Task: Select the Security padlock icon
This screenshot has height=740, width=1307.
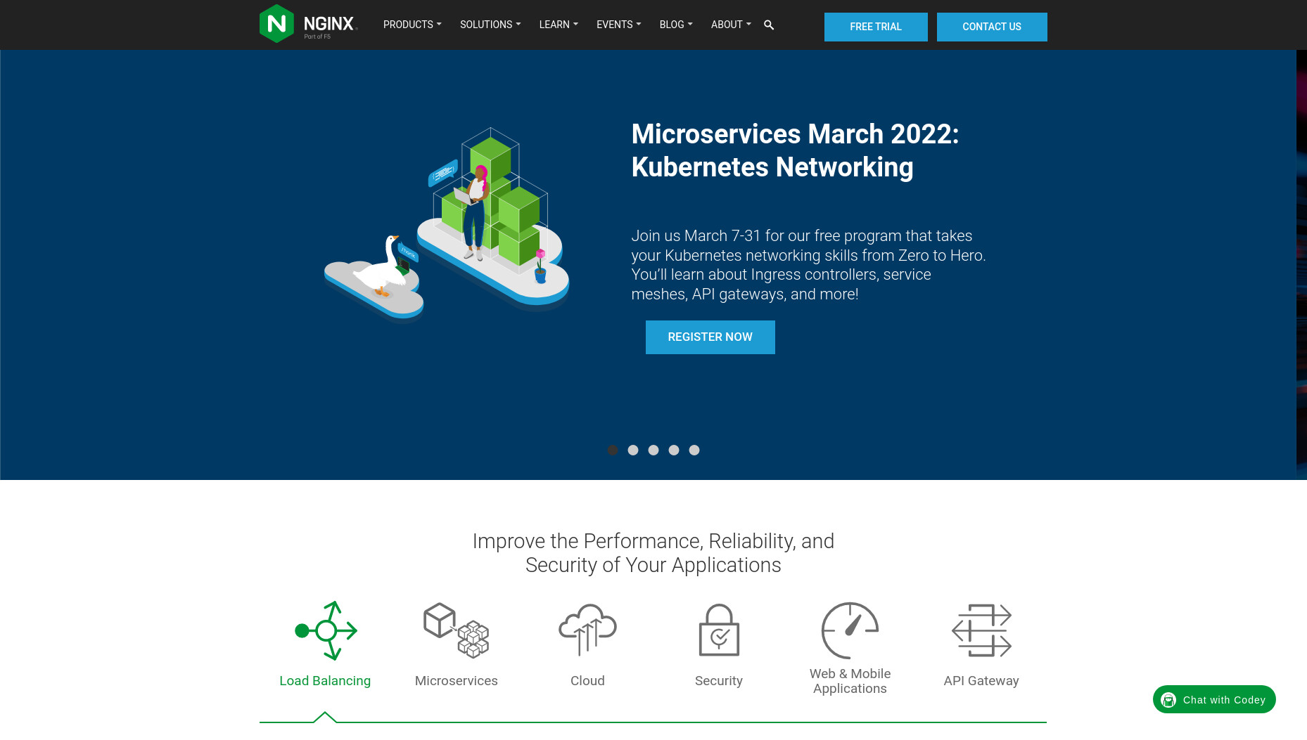Action: tap(719, 630)
